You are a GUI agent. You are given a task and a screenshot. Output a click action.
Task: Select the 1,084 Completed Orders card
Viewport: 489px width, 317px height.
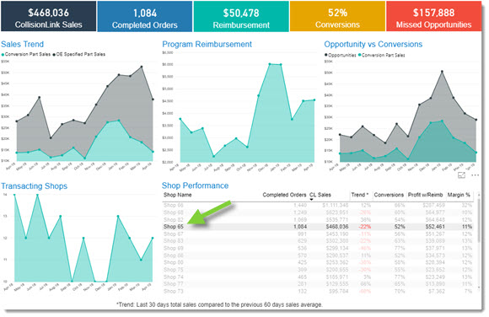coord(145,16)
